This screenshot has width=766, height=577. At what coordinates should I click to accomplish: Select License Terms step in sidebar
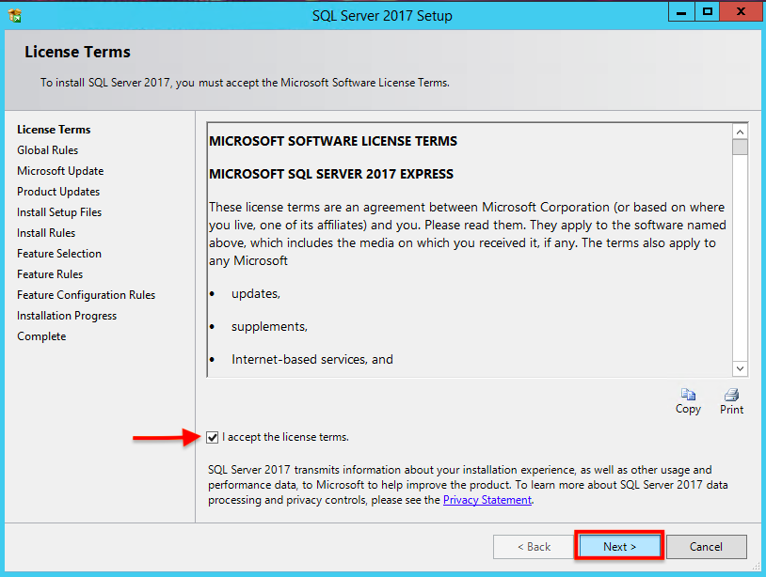54,130
